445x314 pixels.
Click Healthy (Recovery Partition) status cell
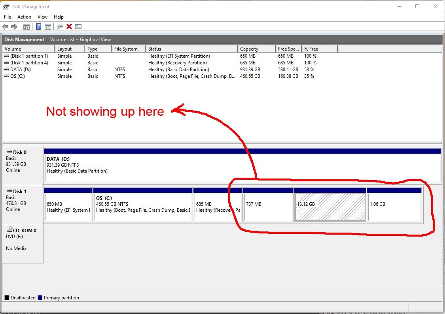[x=177, y=63]
